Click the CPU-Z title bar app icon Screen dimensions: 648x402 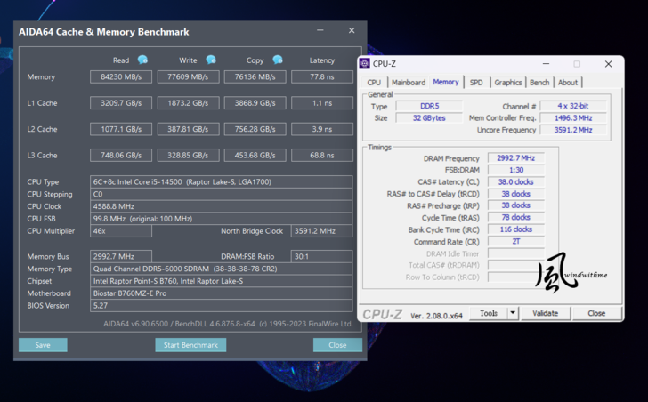tap(365, 64)
